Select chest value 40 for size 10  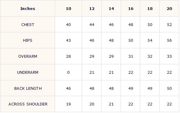click(x=68, y=25)
